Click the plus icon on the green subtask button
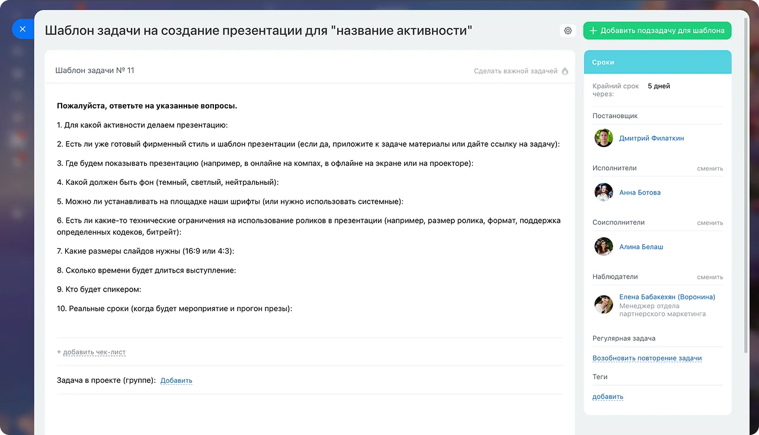Image resolution: width=759 pixels, height=435 pixels. 592,30
